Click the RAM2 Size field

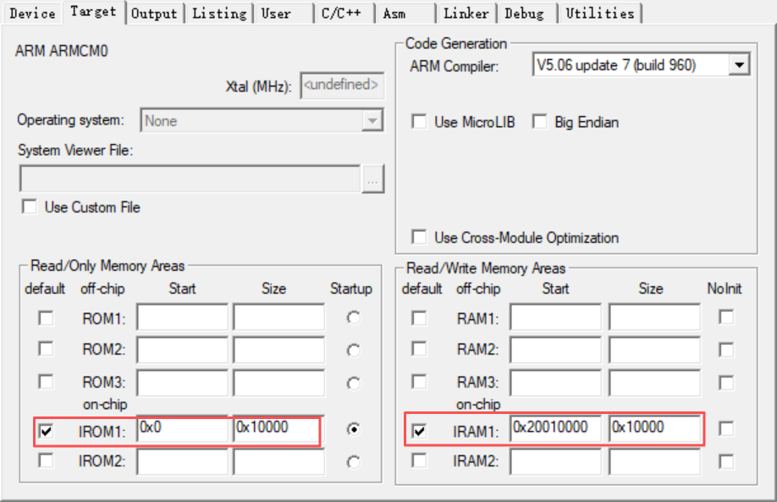point(654,350)
